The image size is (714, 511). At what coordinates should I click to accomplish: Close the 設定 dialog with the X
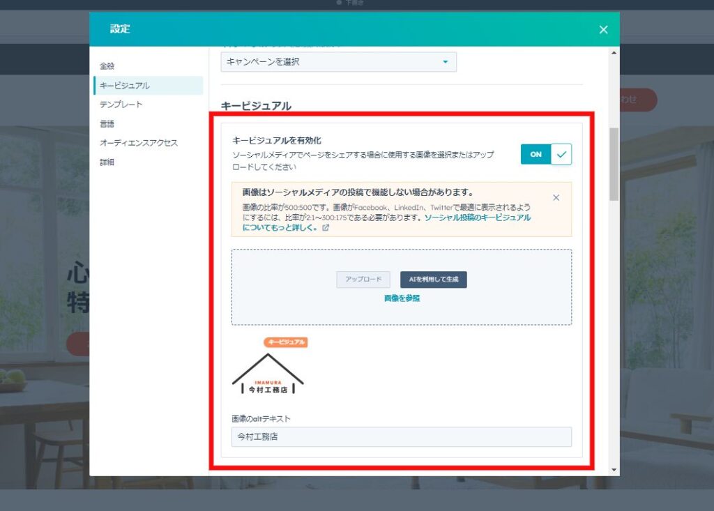(x=603, y=29)
